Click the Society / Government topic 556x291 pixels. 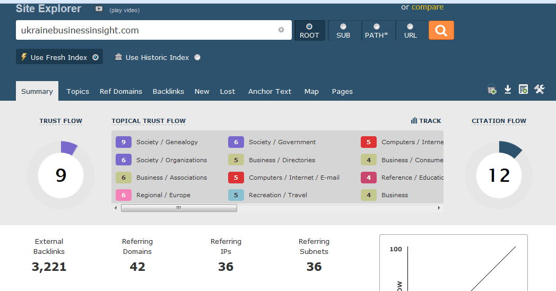pyautogui.click(x=282, y=142)
